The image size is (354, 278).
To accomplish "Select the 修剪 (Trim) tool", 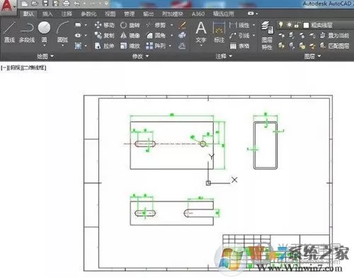I will (x=156, y=25).
